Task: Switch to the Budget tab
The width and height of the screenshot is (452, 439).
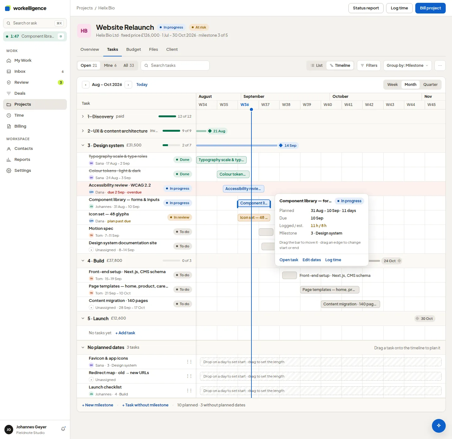Action: coord(133,50)
